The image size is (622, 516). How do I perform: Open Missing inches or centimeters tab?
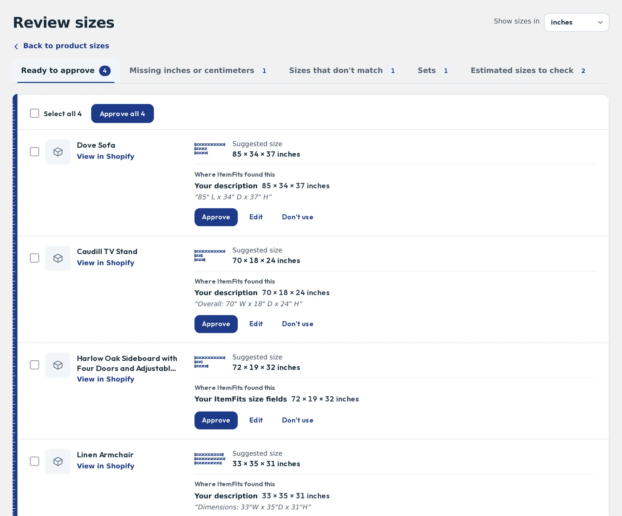198,71
